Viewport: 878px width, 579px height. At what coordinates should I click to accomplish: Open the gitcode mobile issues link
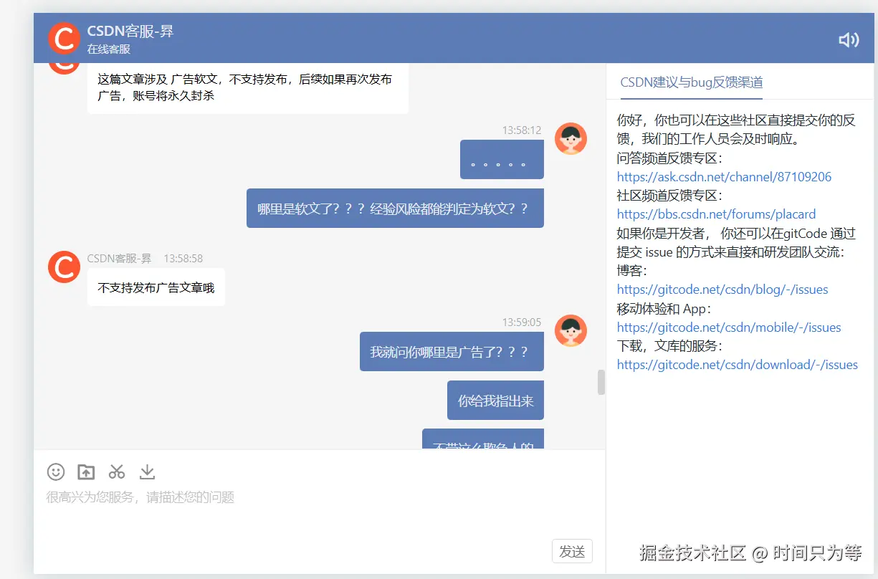tap(729, 327)
